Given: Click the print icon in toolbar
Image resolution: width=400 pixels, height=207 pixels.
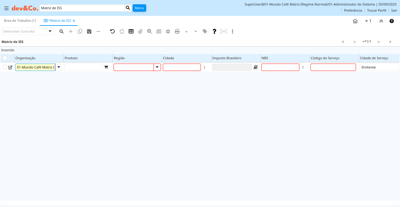Looking at the screenshot, I should tap(177, 31).
